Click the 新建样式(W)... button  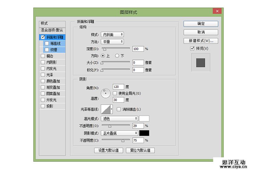pos(201,41)
